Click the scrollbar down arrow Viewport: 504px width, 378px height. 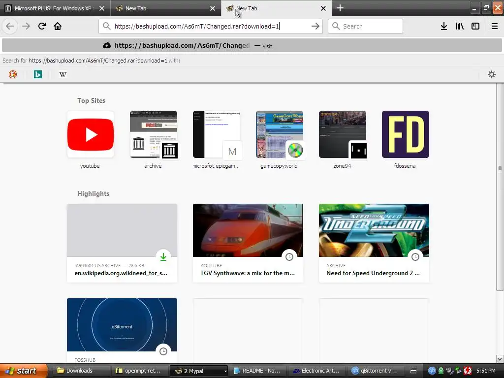(x=500, y=359)
